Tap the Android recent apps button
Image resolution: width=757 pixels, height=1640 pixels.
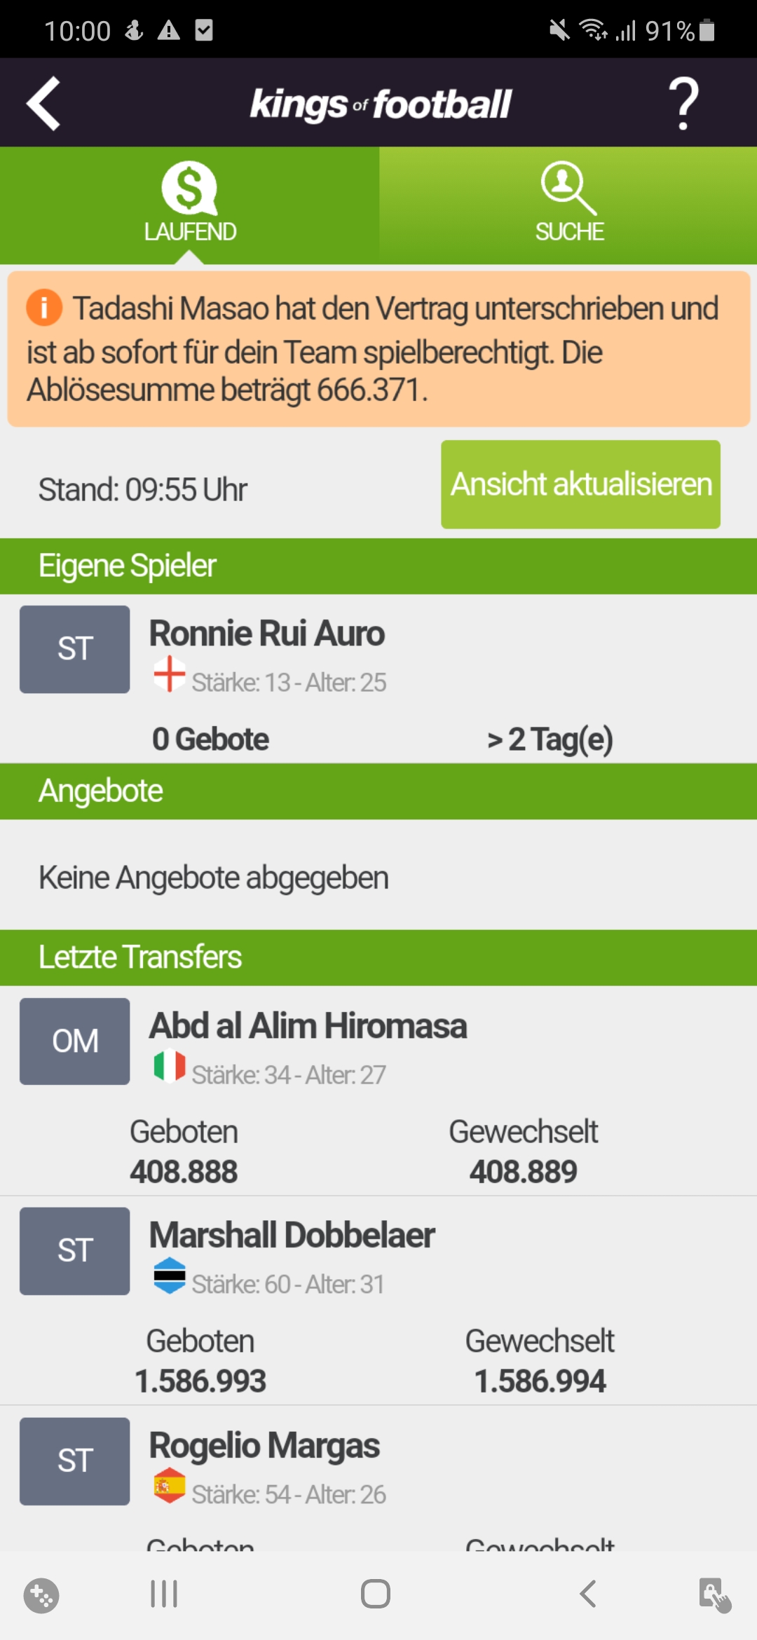[x=164, y=1594]
